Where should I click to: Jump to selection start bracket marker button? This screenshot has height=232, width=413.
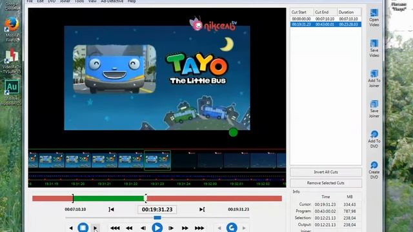coord(111,209)
